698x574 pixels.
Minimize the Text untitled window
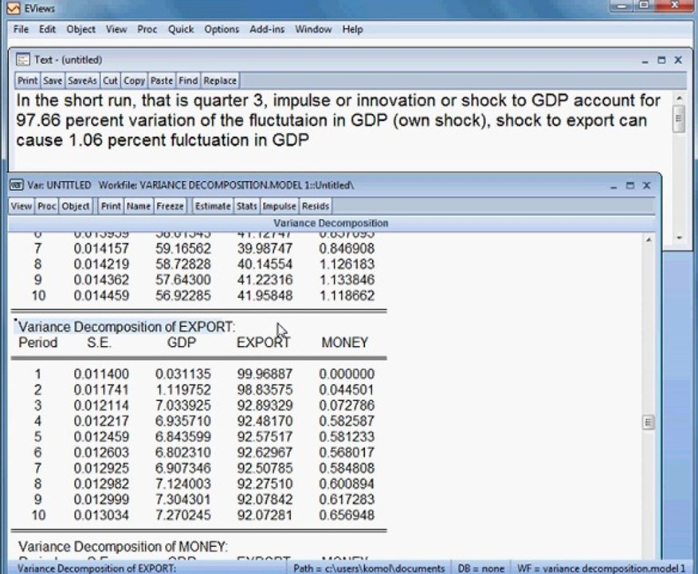pyautogui.click(x=645, y=60)
